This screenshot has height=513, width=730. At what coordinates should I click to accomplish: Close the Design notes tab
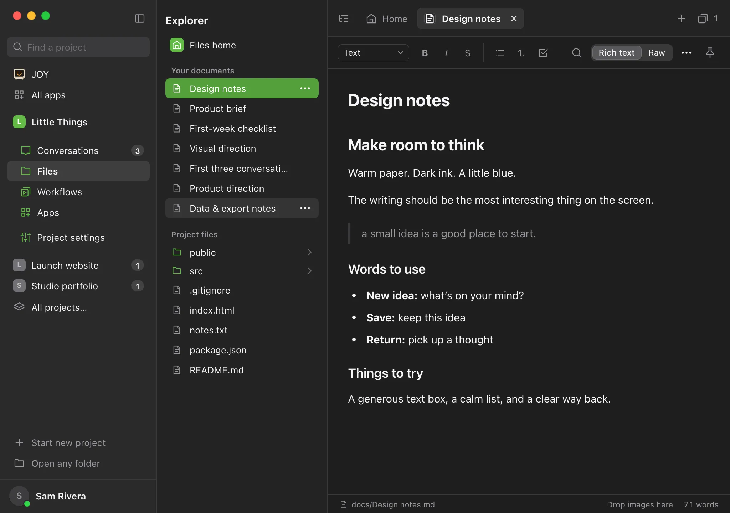pos(514,19)
